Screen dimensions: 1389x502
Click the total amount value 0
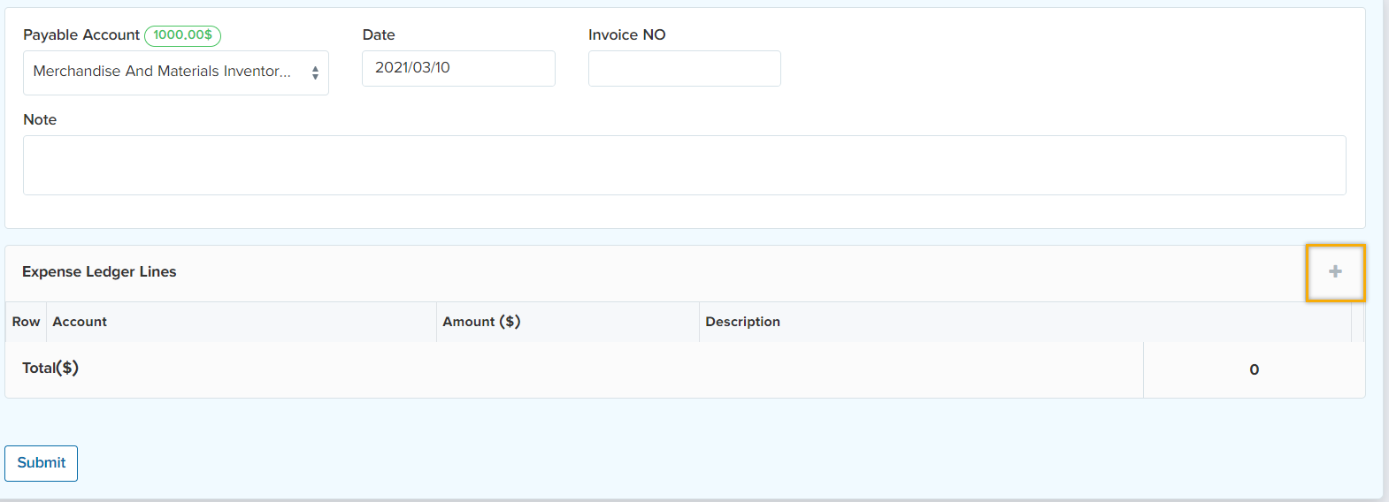tap(1254, 370)
